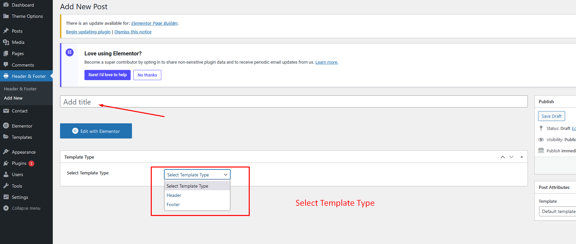Click the Collapse menu arrow icon

[x=6, y=208]
